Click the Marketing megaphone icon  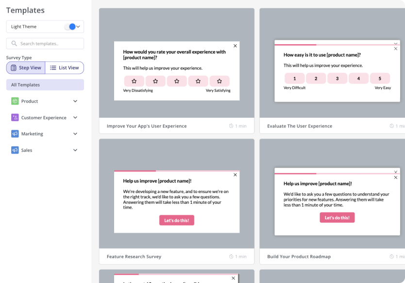[14, 134]
